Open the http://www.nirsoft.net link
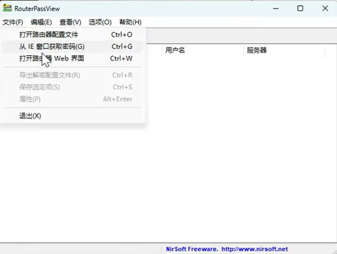337x254 pixels. point(255,249)
